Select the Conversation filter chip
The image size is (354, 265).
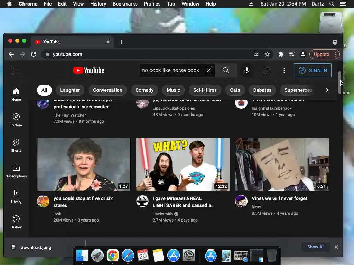pyautogui.click(x=108, y=90)
